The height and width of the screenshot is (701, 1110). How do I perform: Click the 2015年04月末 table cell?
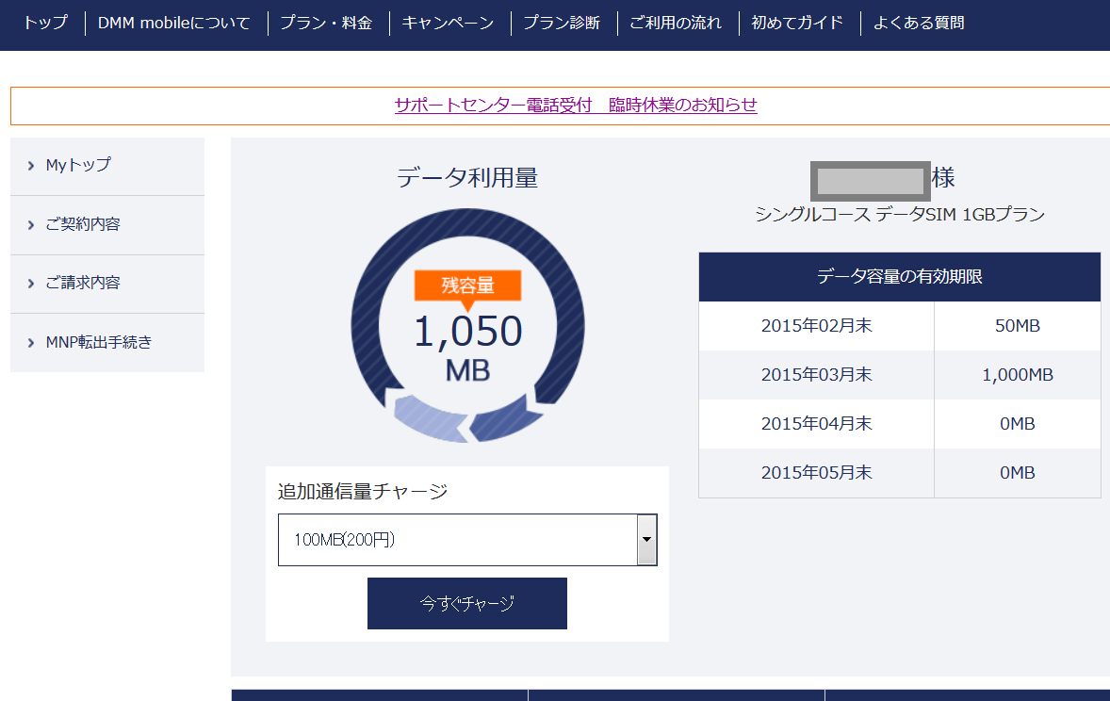[817, 423]
